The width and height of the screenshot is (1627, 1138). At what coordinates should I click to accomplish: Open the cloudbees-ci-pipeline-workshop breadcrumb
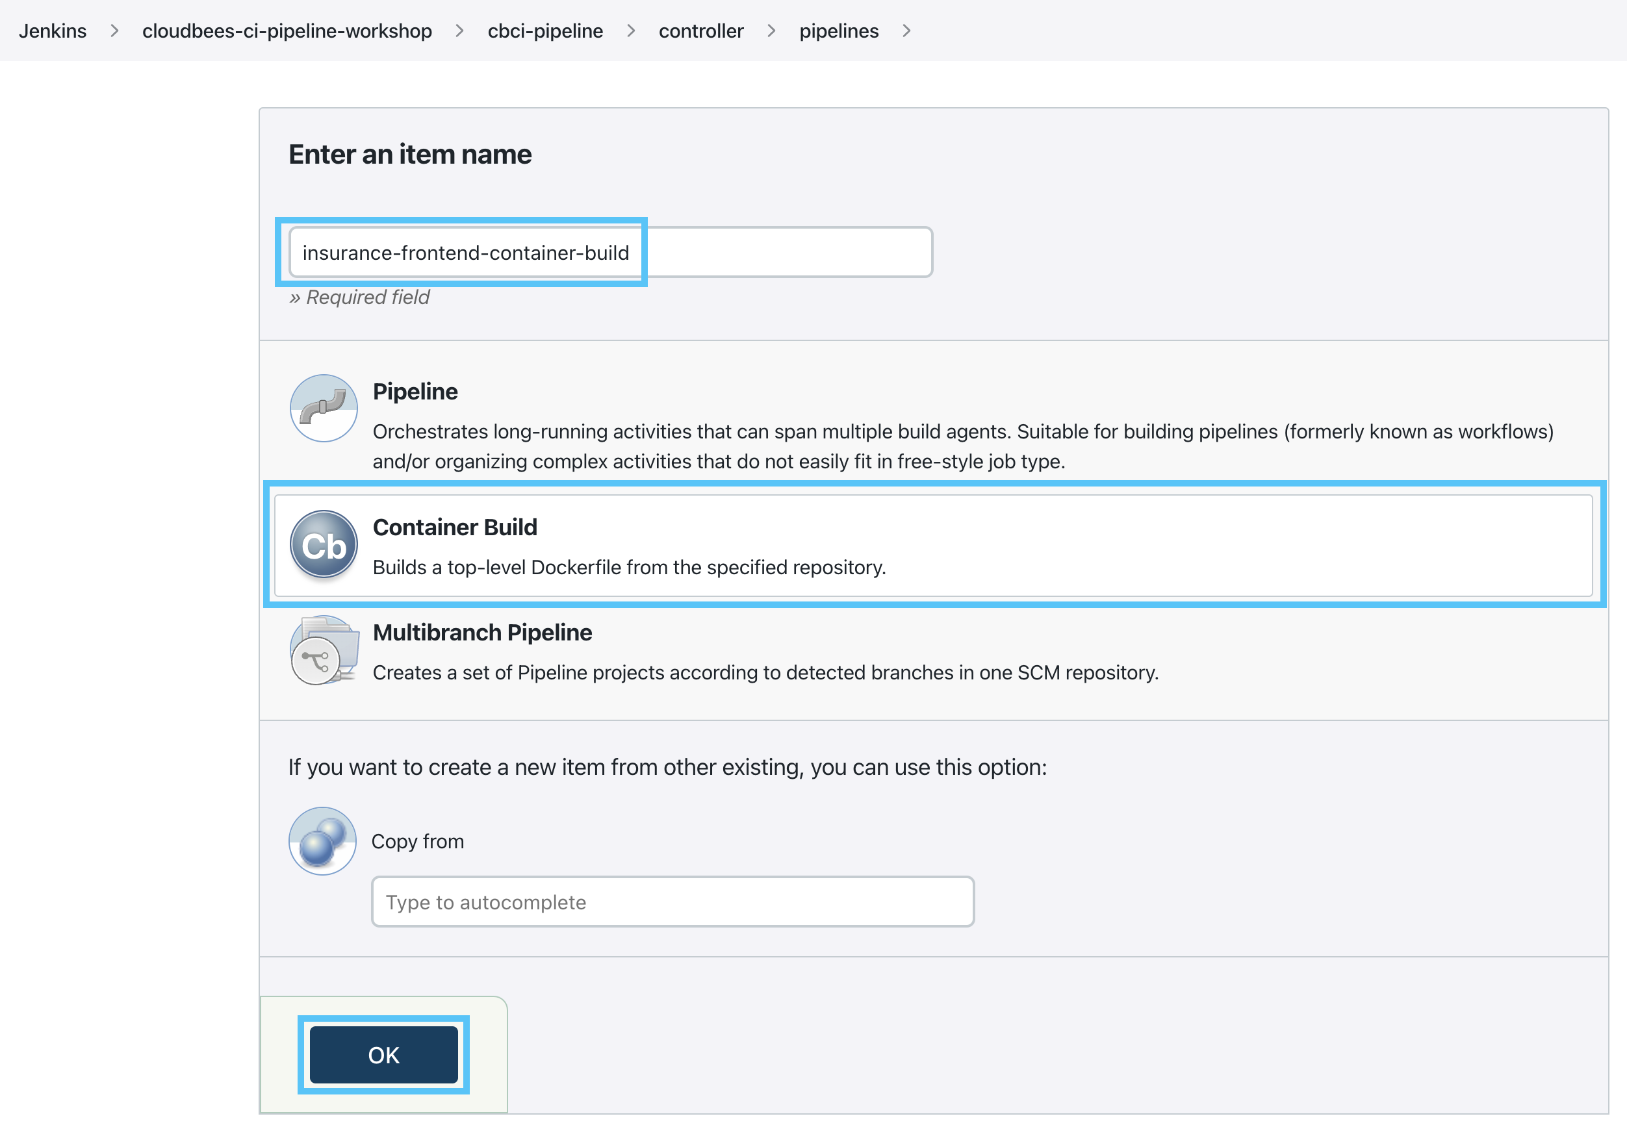point(287,31)
